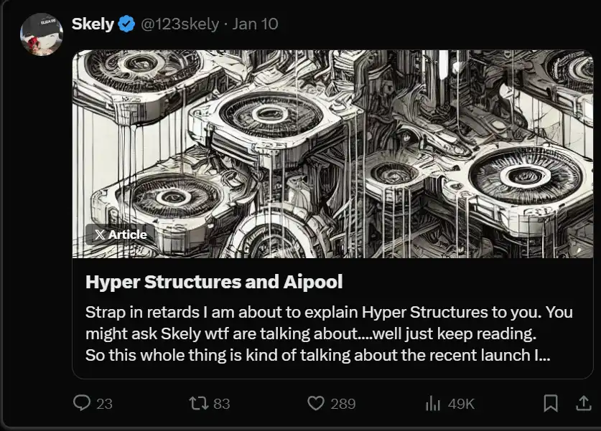This screenshot has height=431, width=601.
Task: Toggle the bookmark icon on the post
Action: [x=551, y=404]
